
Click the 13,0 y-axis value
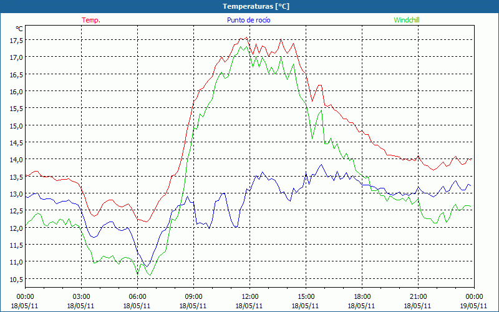tap(16, 193)
